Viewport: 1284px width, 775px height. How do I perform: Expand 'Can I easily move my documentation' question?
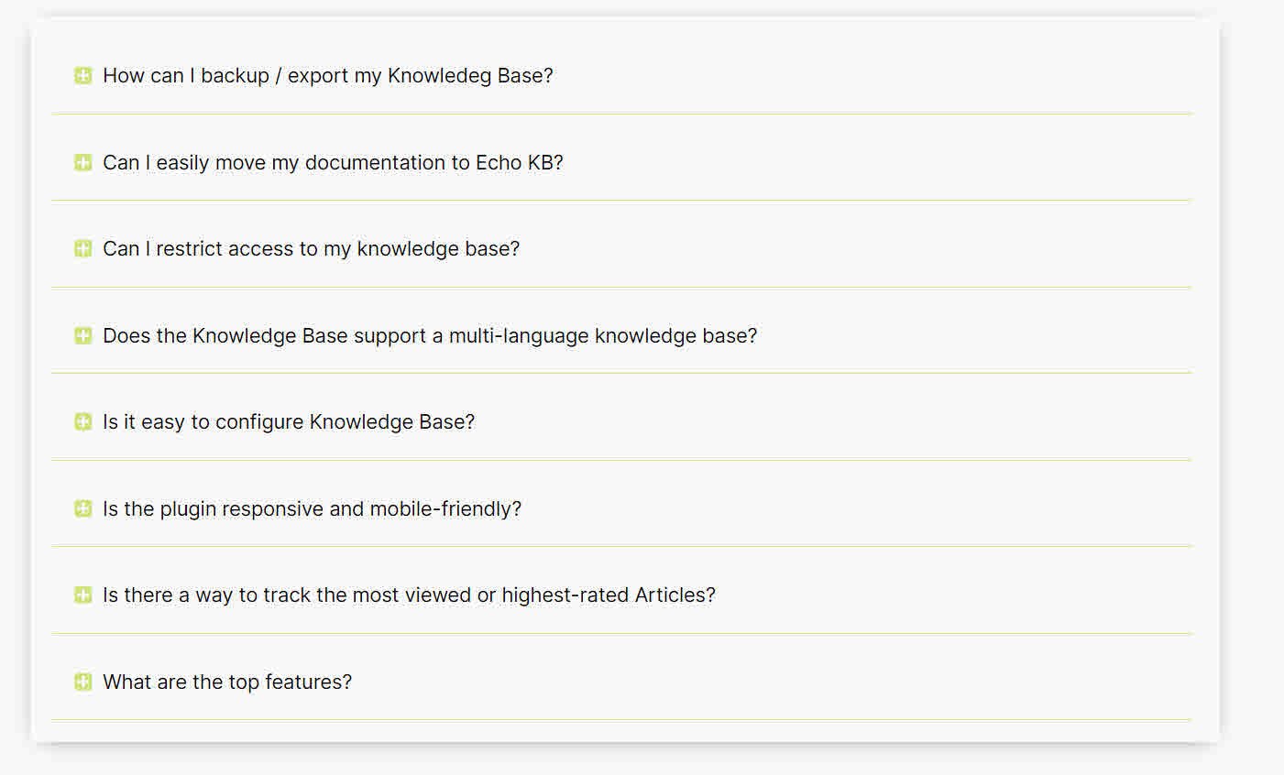(333, 163)
